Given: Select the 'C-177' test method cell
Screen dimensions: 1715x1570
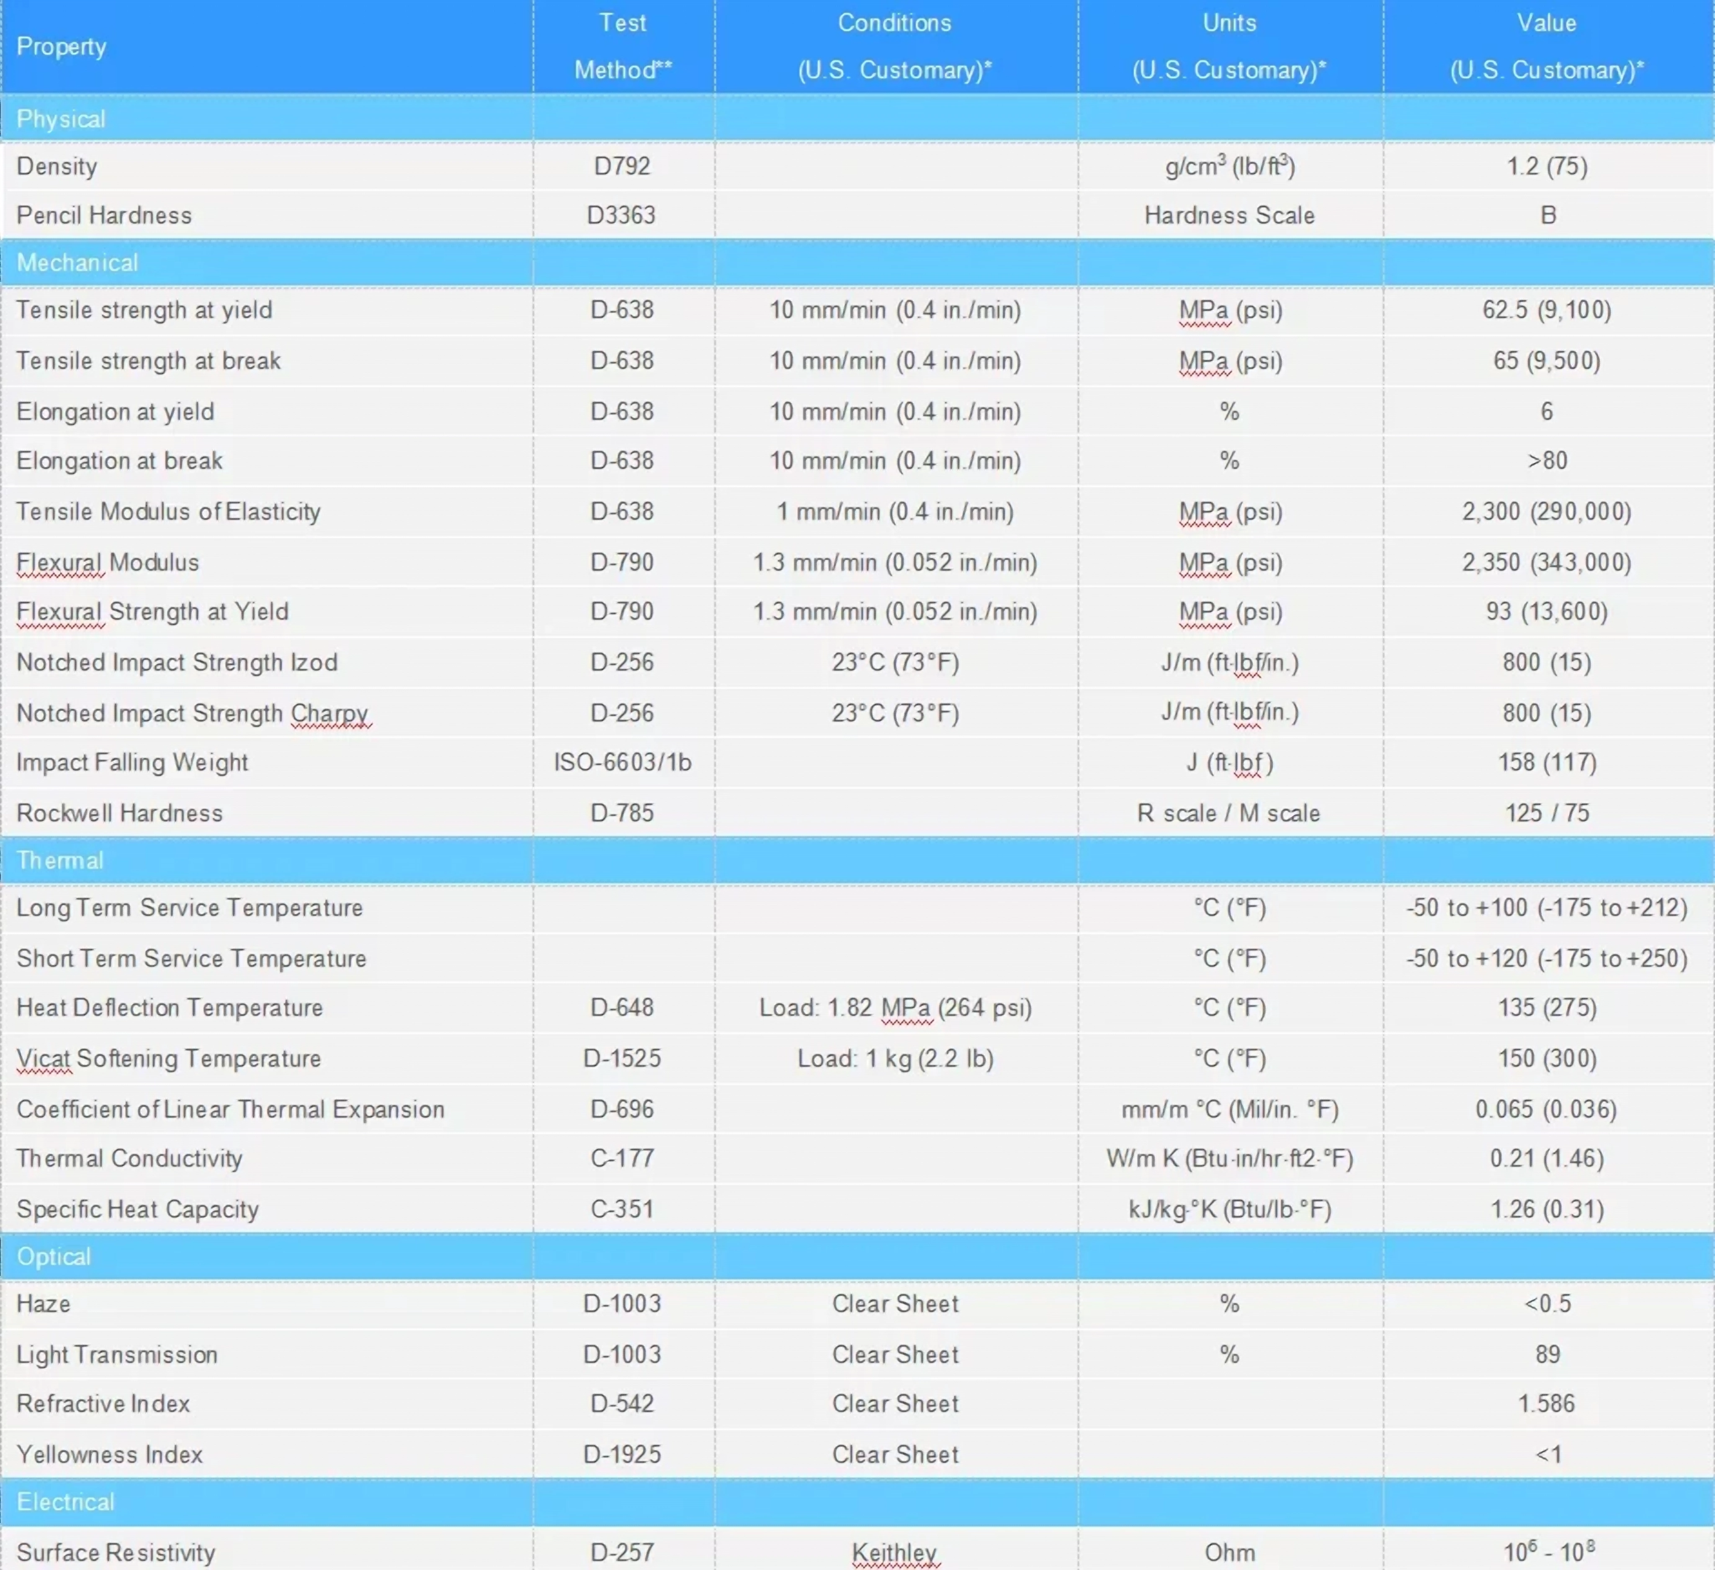Looking at the screenshot, I should (x=622, y=1159).
